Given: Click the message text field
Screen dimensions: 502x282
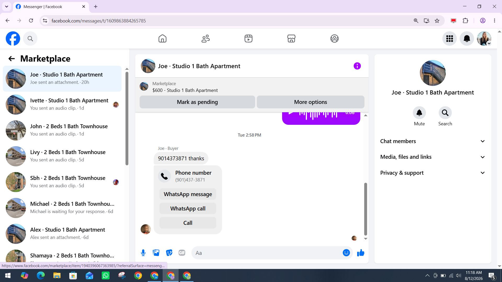Looking at the screenshot, I should [x=267, y=253].
